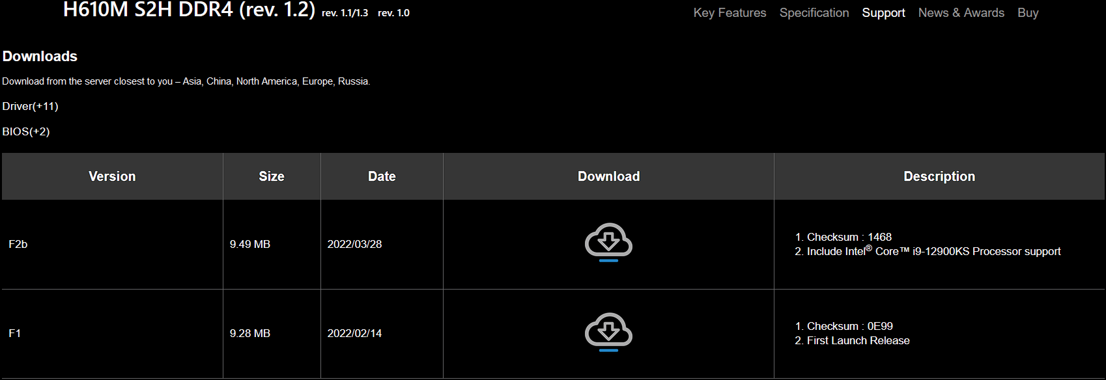Image resolution: width=1106 pixels, height=380 pixels.
Task: Open the Specification tab
Action: (x=814, y=12)
